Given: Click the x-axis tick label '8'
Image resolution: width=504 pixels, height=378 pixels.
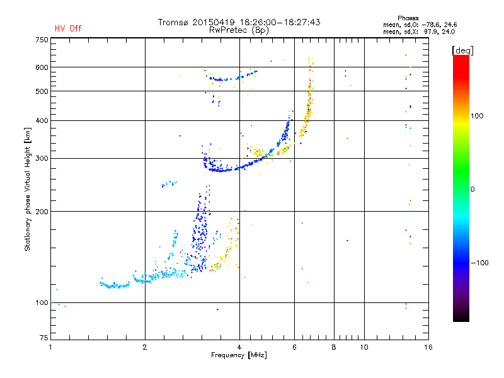Looking at the screenshot, I should (x=334, y=347).
